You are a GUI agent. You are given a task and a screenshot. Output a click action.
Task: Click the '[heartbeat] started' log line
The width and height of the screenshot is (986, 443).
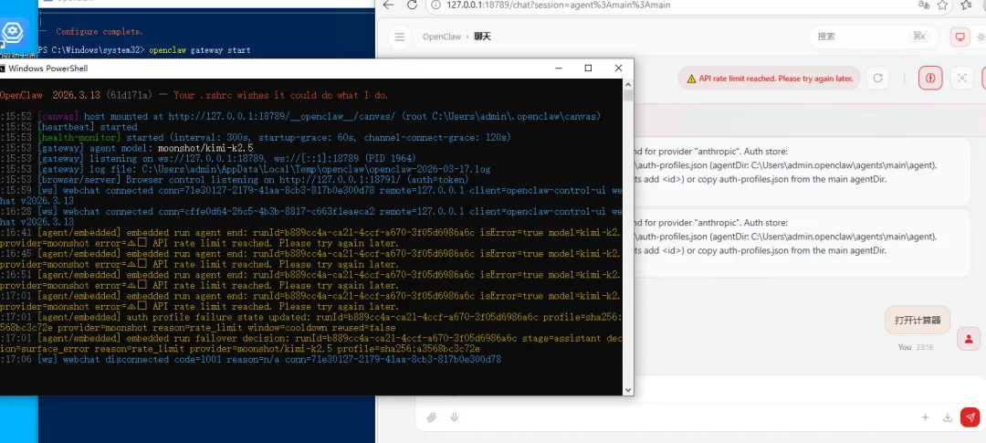click(68, 126)
